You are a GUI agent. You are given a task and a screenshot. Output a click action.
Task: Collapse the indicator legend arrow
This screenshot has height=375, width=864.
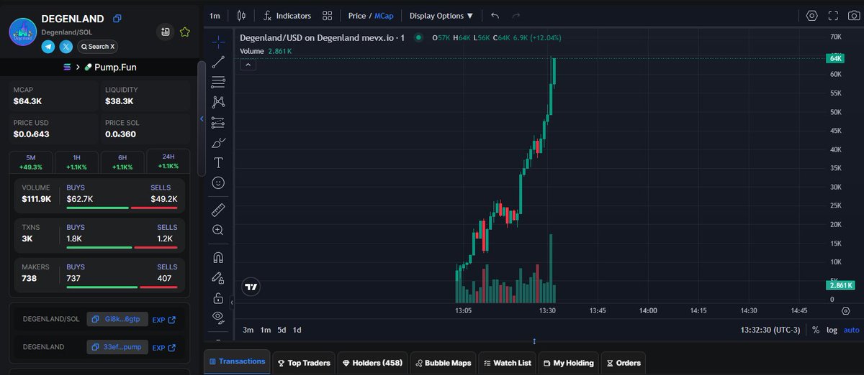coord(247,65)
